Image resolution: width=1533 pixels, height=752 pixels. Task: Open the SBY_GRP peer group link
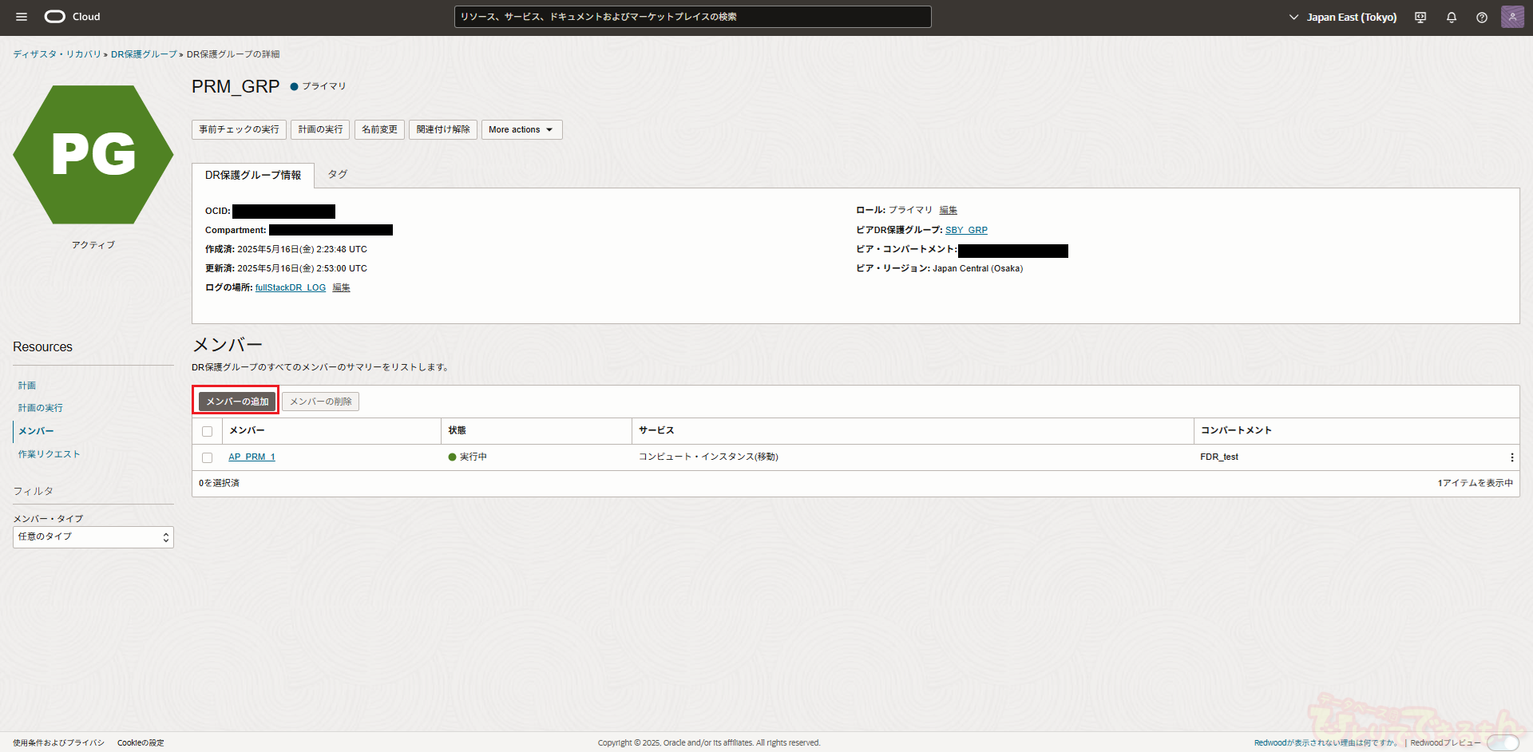(x=966, y=230)
